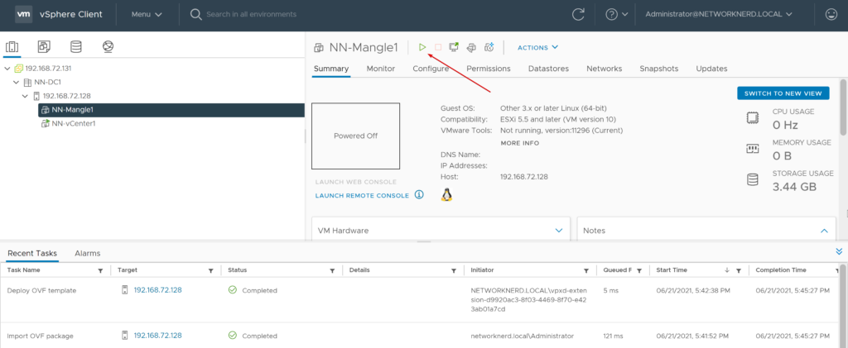848x348 pixels.
Task: Click the smiley feedback icon
Action: click(831, 15)
